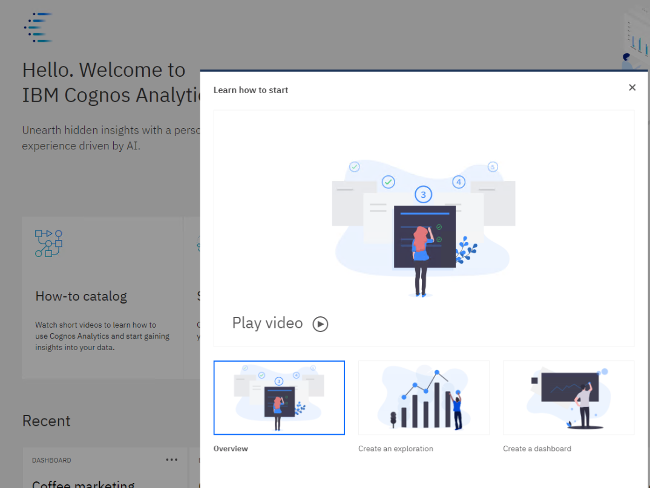Click the circled play icon beside Play video

coord(321,324)
